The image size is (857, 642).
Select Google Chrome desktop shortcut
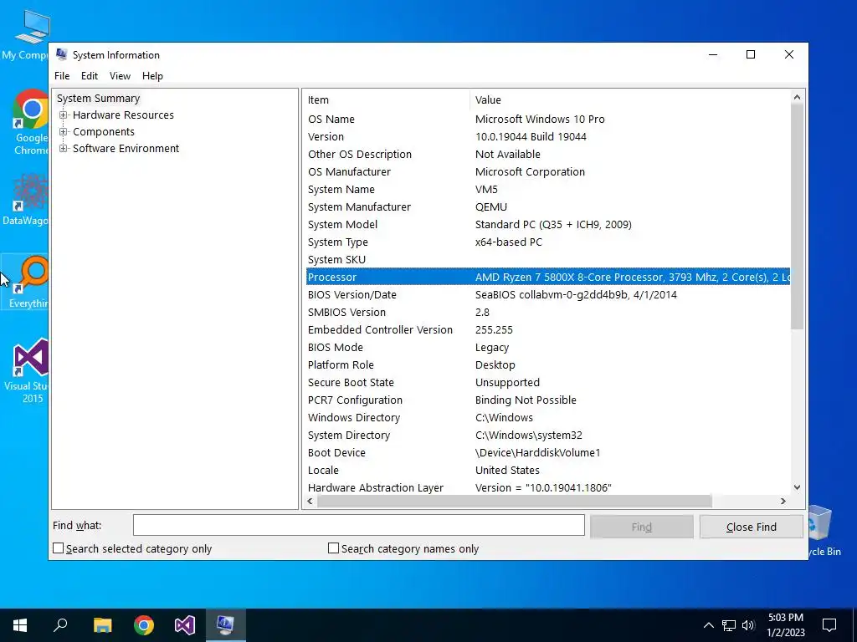30,122
